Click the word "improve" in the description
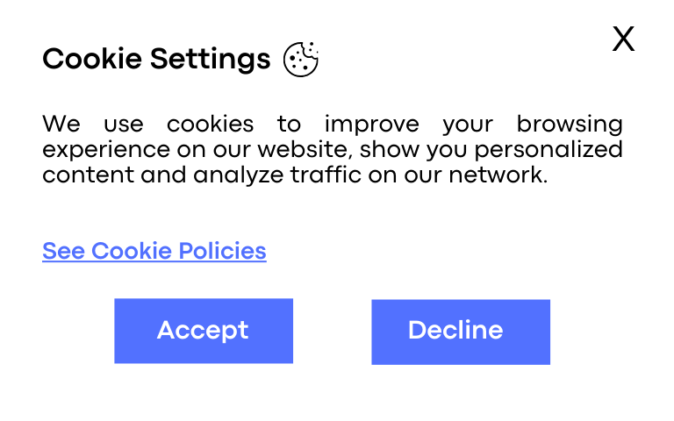 click(372, 125)
